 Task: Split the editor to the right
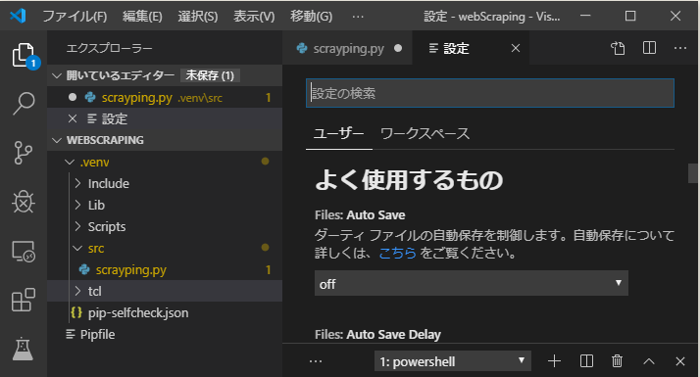(649, 48)
